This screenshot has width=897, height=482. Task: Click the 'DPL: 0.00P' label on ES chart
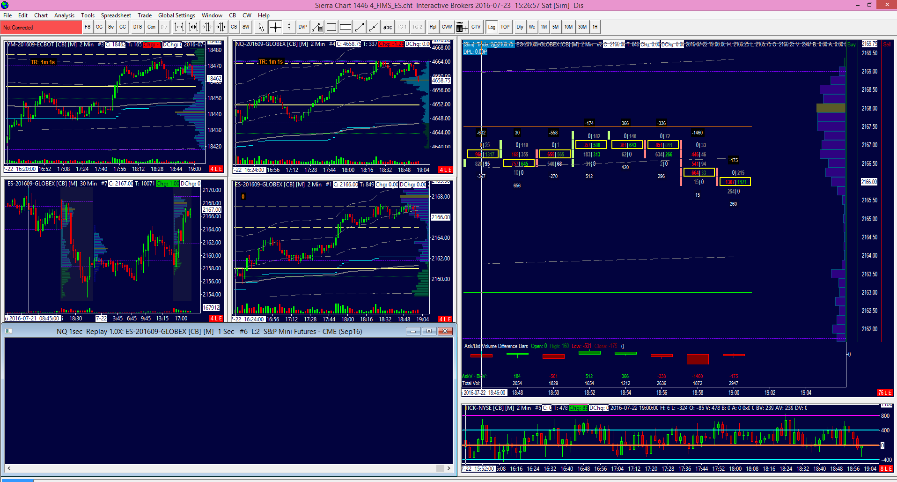[475, 52]
